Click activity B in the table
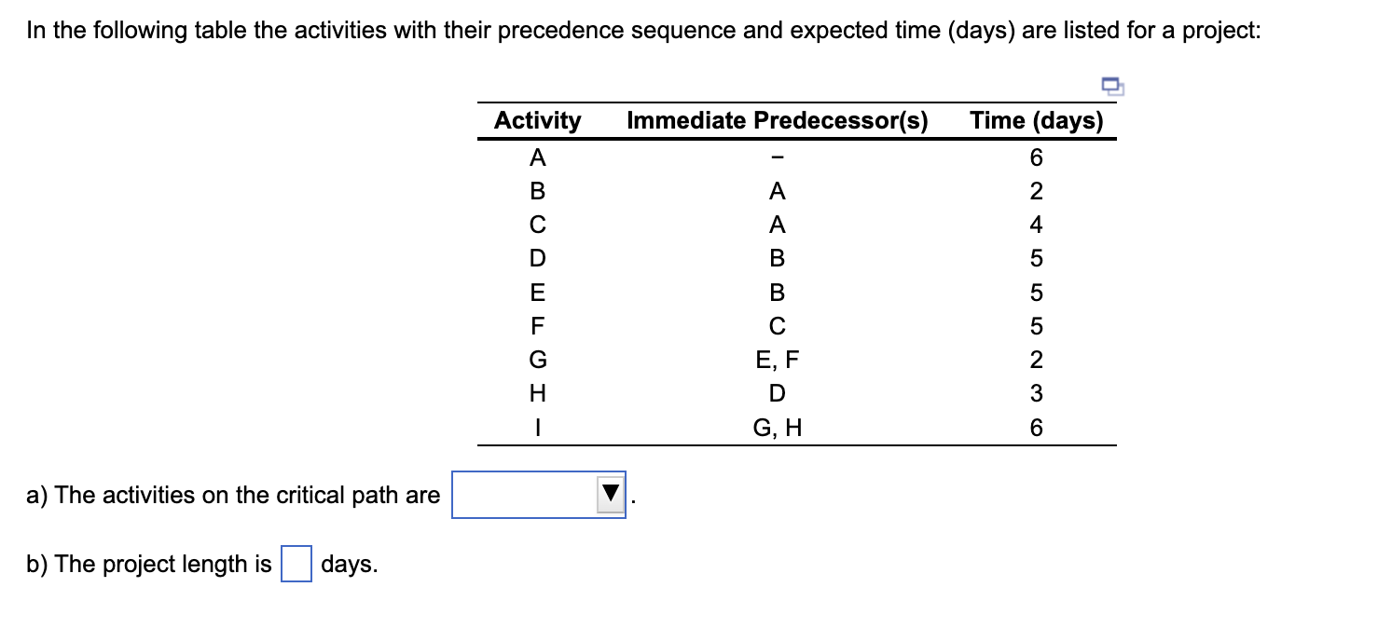The width and height of the screenshot is (1378, 628). [x=537, y=191]
